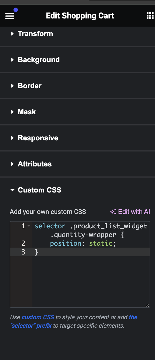Viewport: 155px width, 360px height.
Task: Expand the Mask section
Action: coord(77,112)
